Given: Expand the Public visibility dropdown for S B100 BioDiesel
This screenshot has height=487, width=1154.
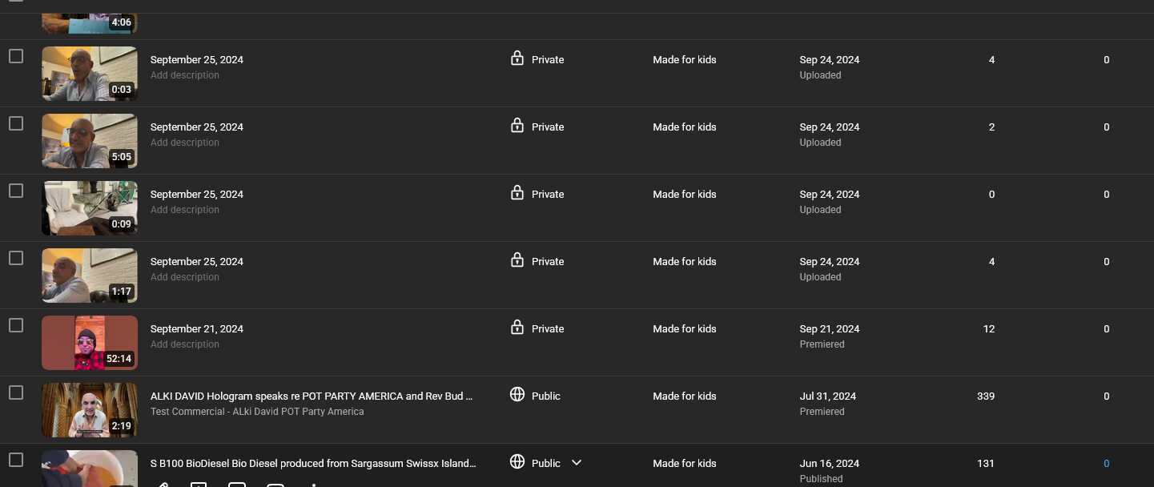Looking at the screenshot, I should 576,463.
